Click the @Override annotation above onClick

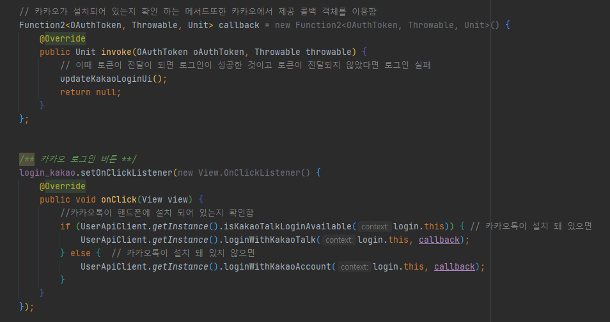63,186
